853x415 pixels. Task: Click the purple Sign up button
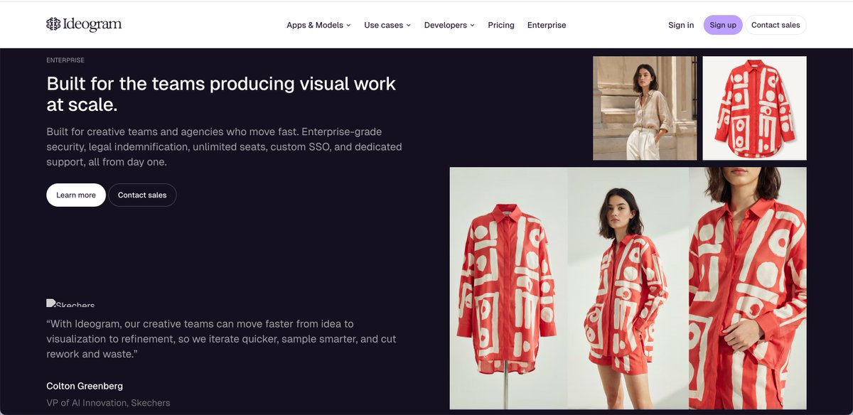pyautogui.click(x=723, y=25)
